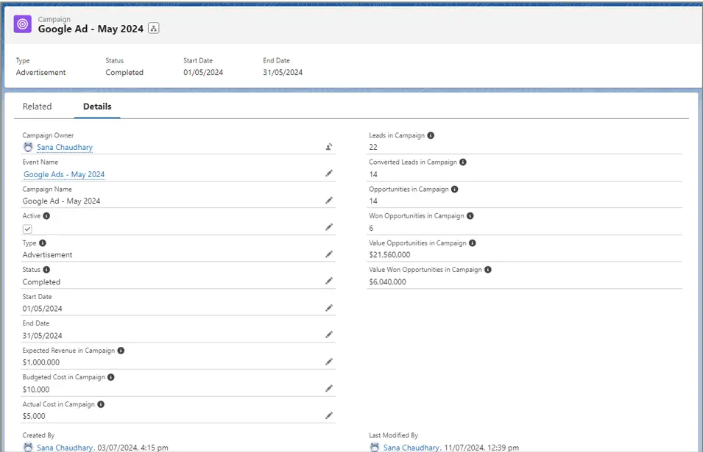Screen dimensions: 703x452
Task: Click Value Won Opportunities amount $6,040,000
Action: (x=387, y=282)
